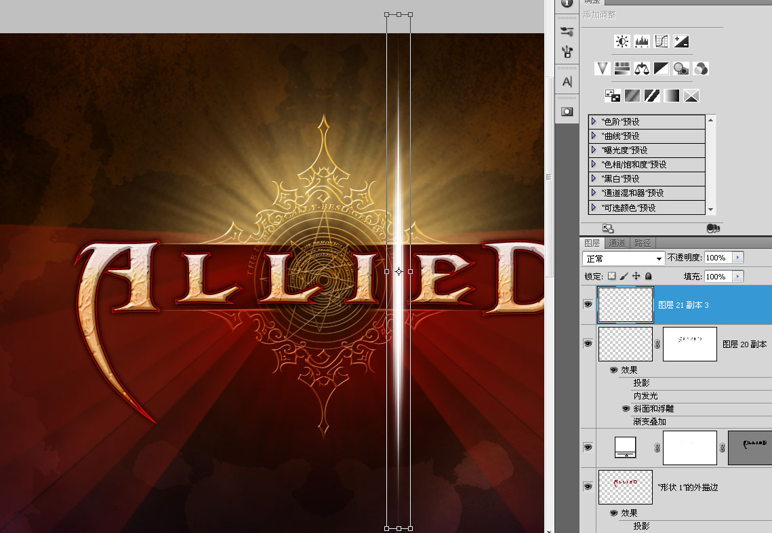The width and height of the screenshot is (772, 533).
Task: Toggle lock all padlock icon
Action: tap(649, 276)
